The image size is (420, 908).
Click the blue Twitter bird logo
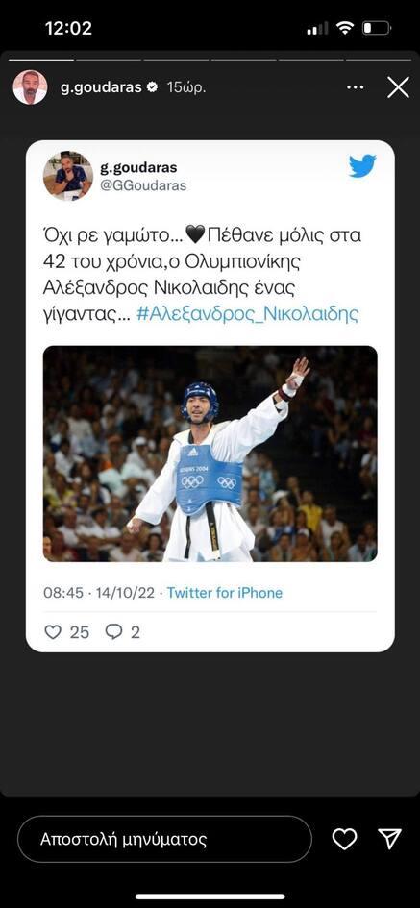(x=362, y=166)
